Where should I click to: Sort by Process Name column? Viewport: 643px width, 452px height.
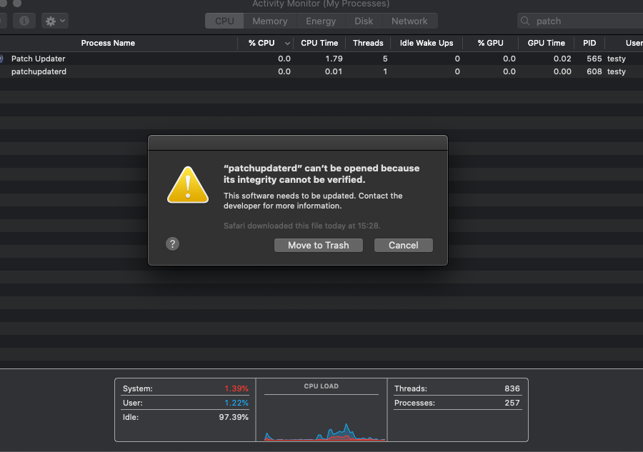click(x=108, y=43)
